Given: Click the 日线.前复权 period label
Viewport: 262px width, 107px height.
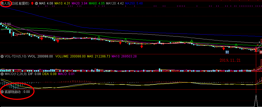Looking at the screenshot, I should [x=20, y=3].
